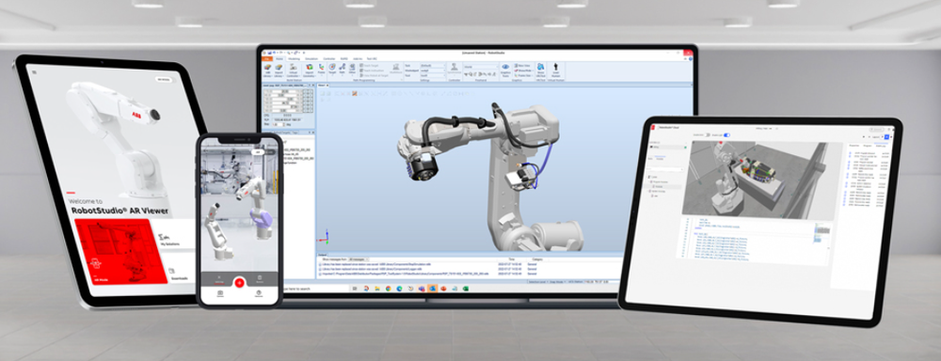Click the blue layout button in Cloud toolbar
Screen dimensions: 941x361
click(x=886, y=136)
